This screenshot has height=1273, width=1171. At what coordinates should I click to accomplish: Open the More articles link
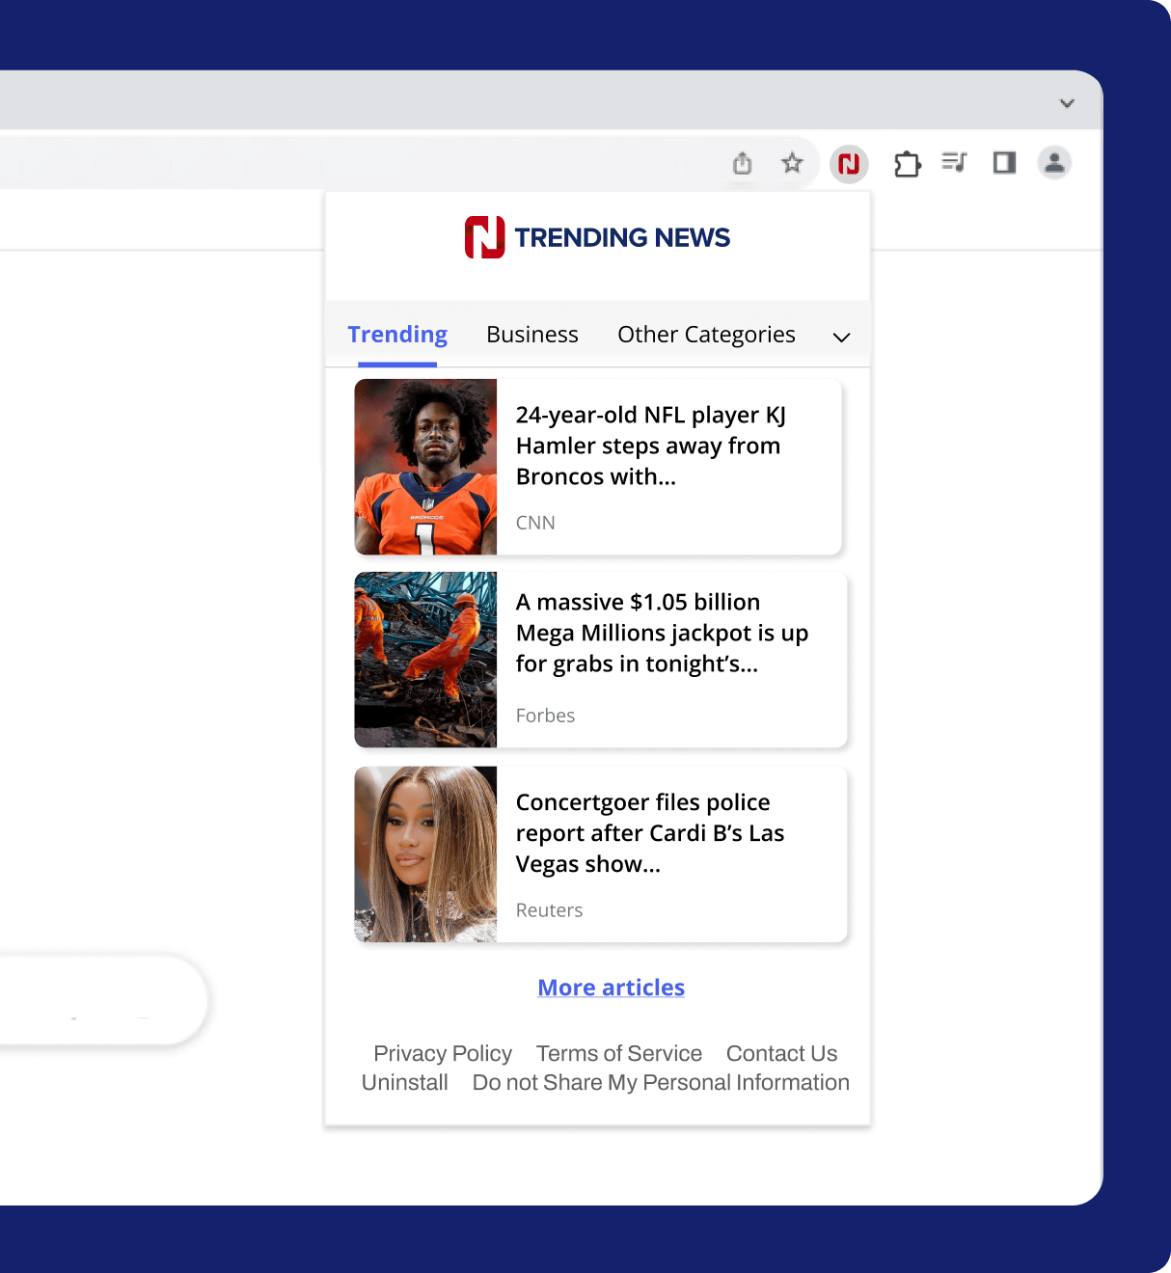611,988
